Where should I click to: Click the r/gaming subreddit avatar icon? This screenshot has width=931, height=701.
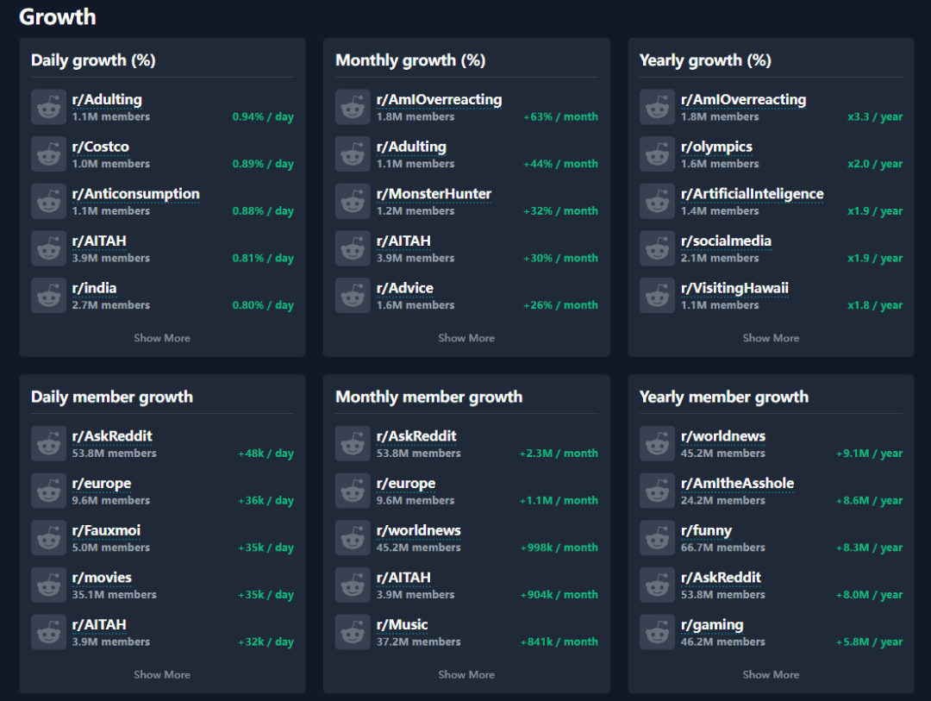[657, 632]
